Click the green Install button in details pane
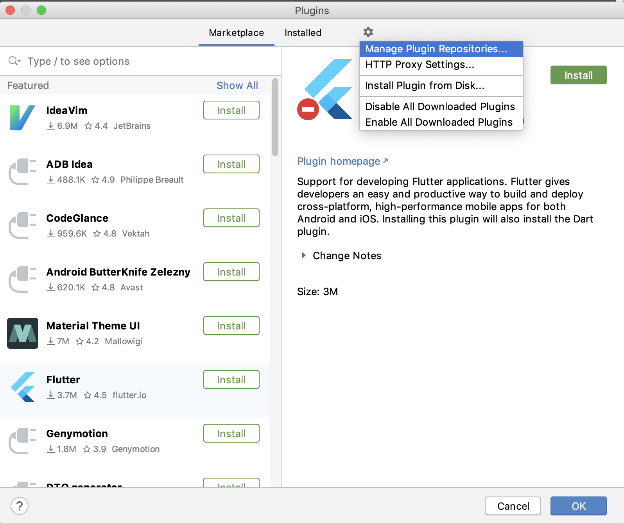The image size is (624, 523). [x=579, y=75]
